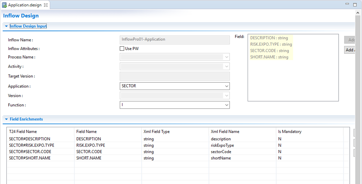362x184 pixels.
Task: Select the Application.design tab
Action: (25, 5)
